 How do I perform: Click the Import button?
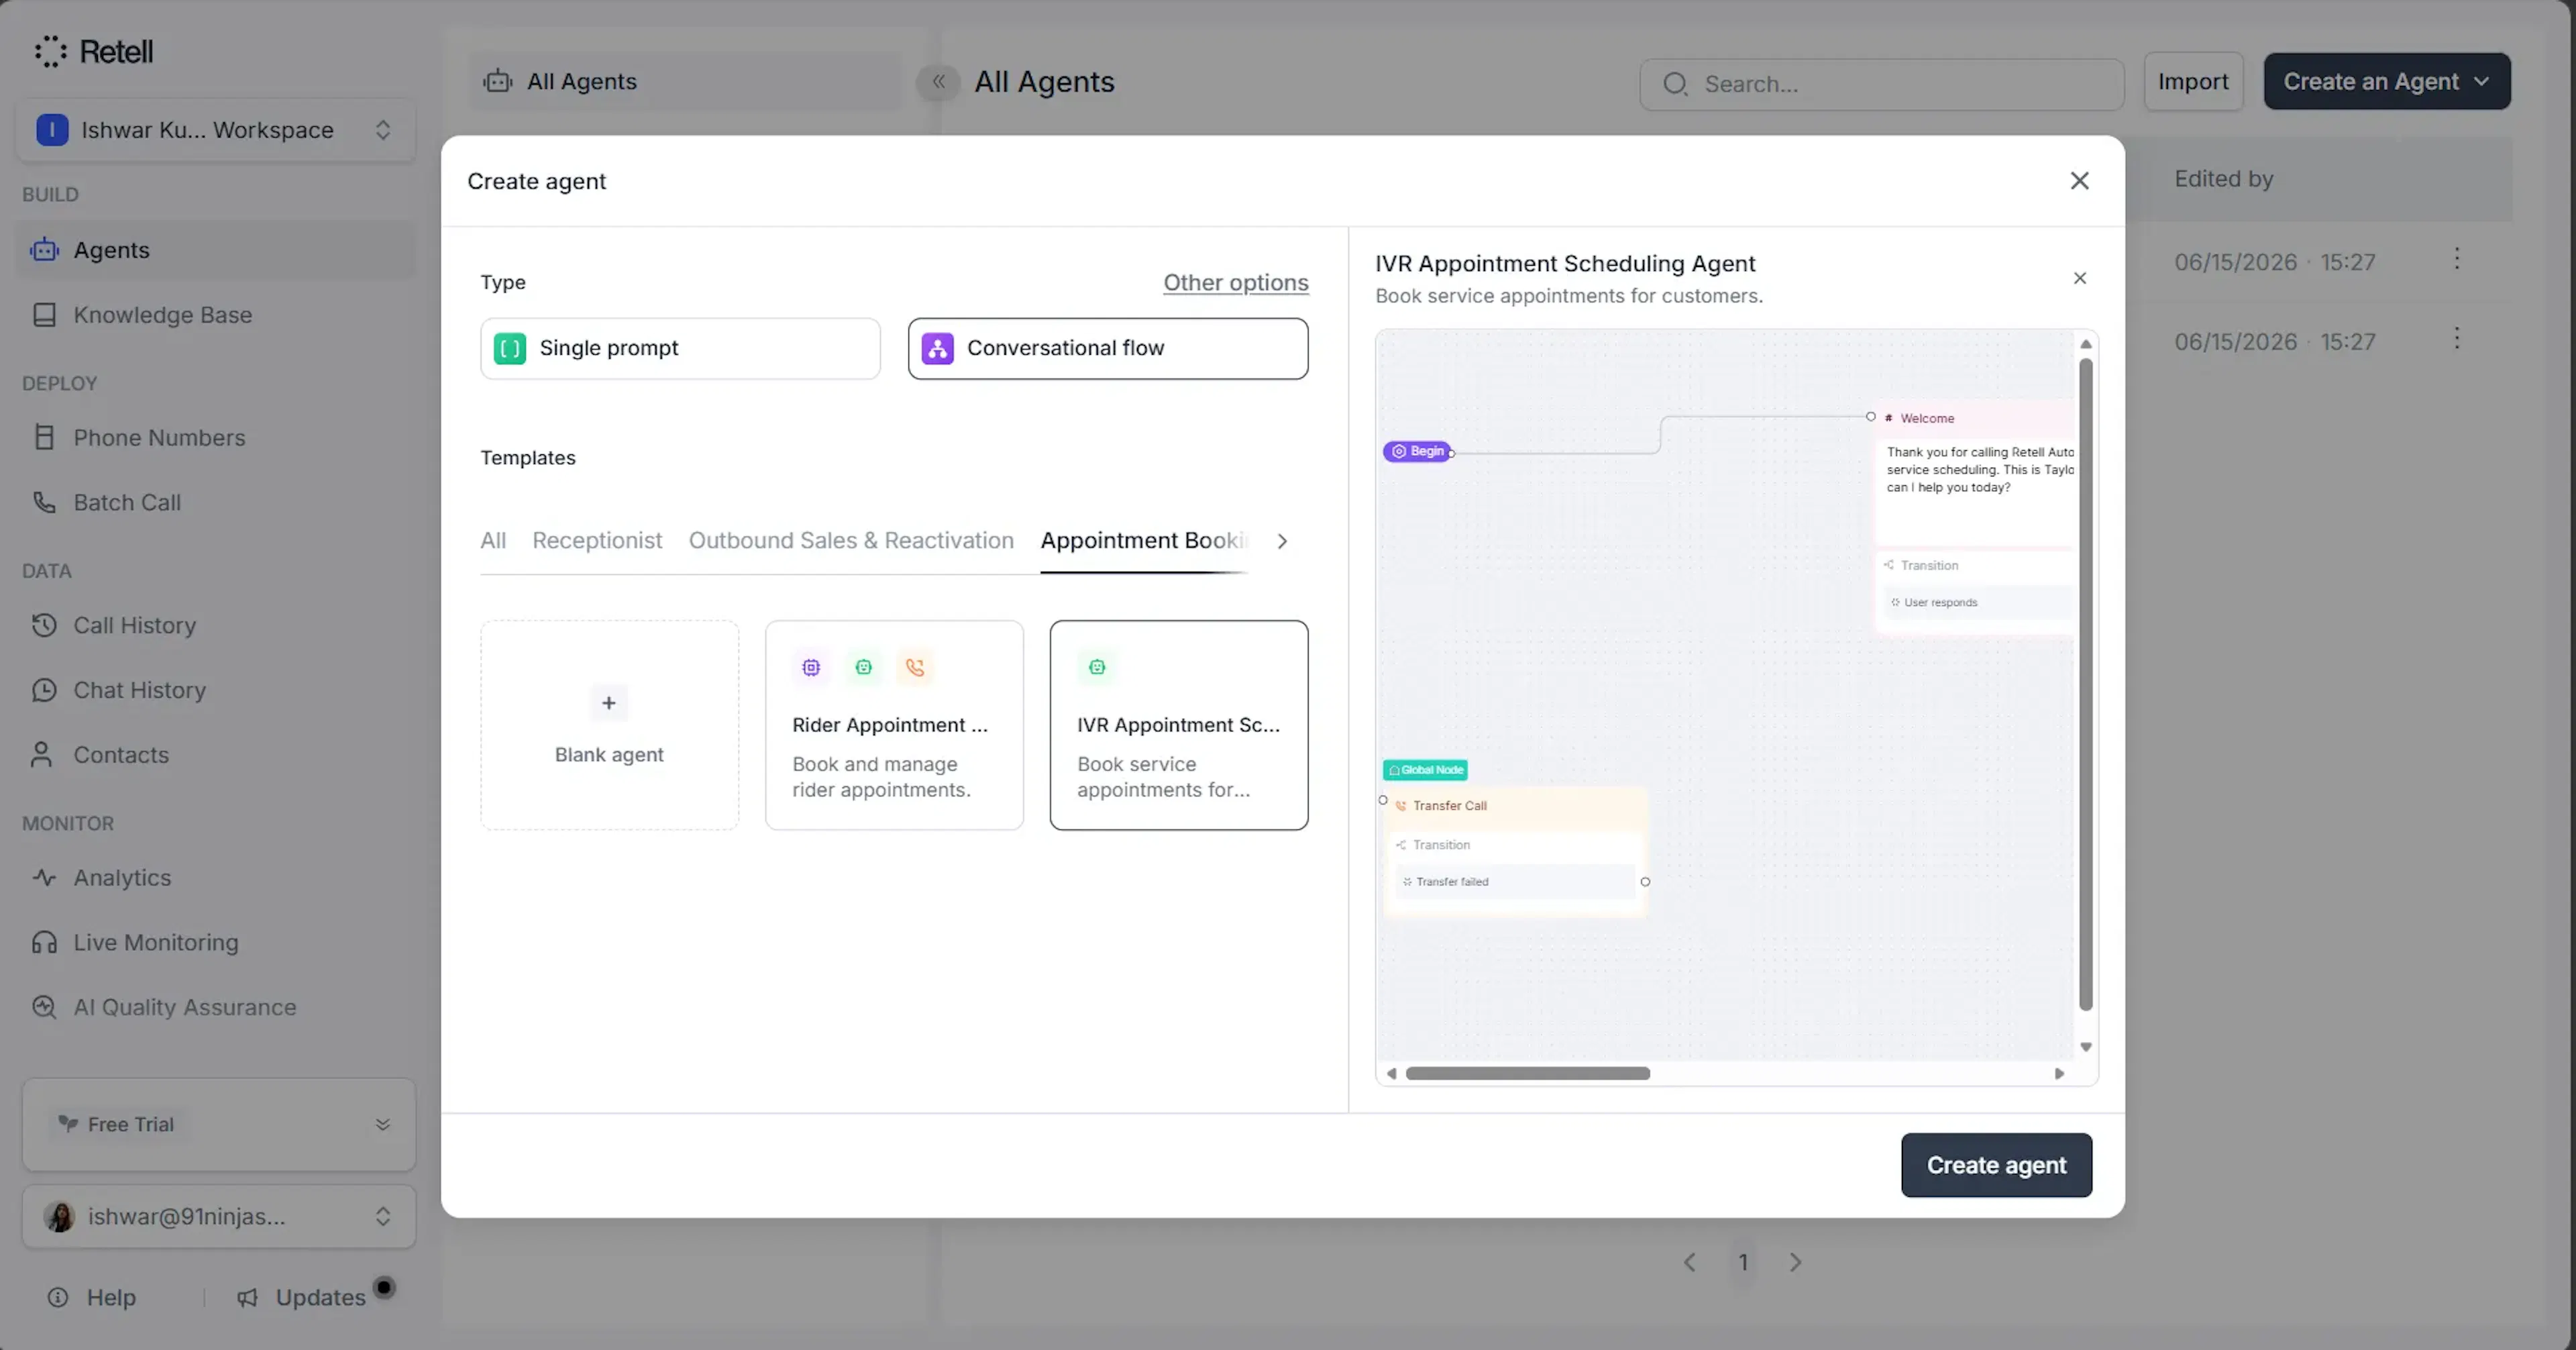pos(2193,82)
